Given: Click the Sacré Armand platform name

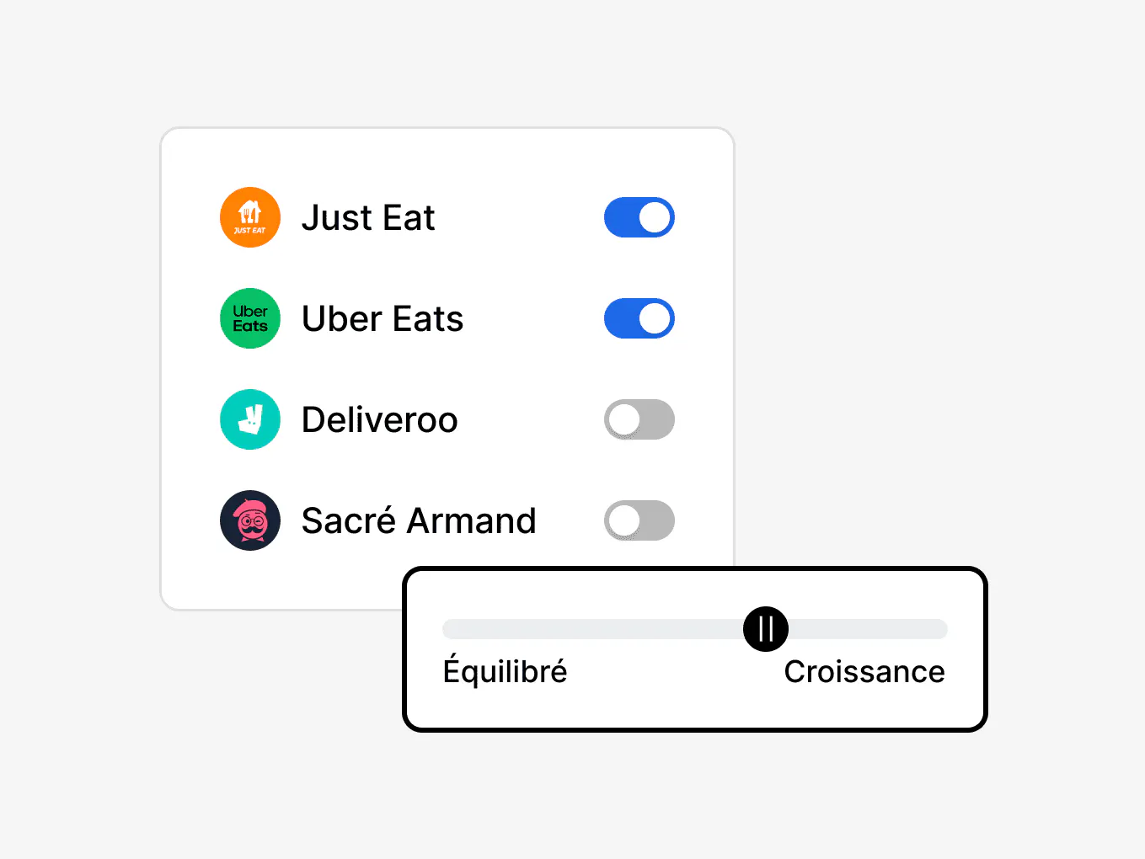Looking at the screenshot, I should pos(419,521).
